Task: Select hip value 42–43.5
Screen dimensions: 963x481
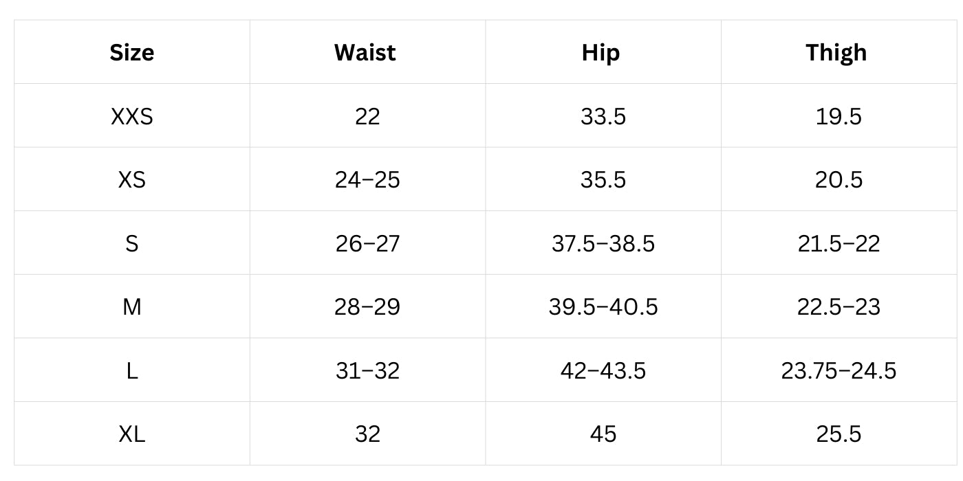Action: tap(603, 370)
